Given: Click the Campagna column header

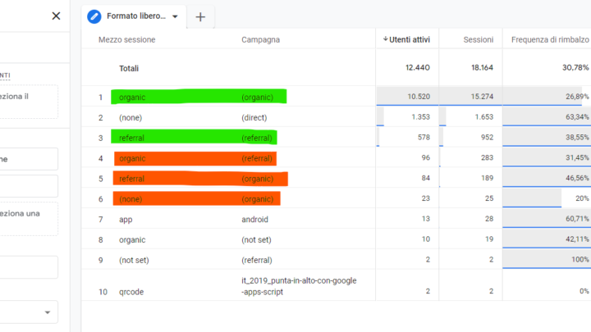Looking at the screenshot, I should point(260,39).
